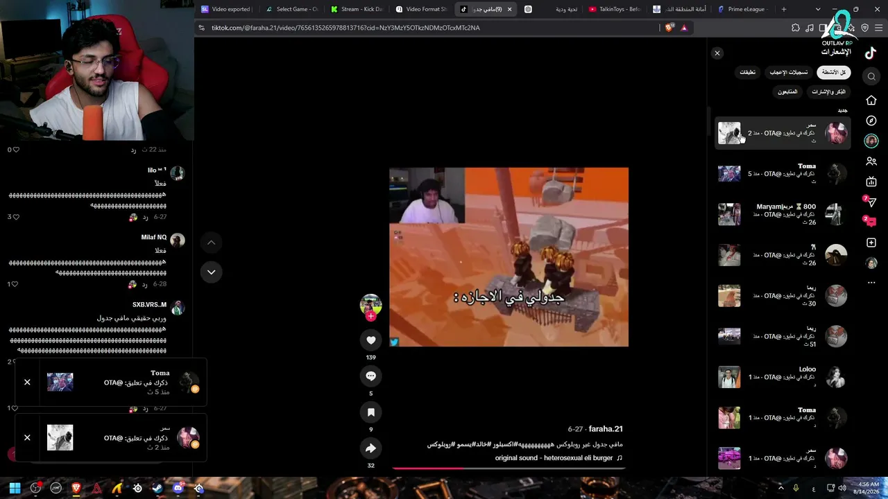Image resolution: width=888 pixels, height=499 pixels.
Task: Select the المتابعون notifications filter
Action: point(787,91)
